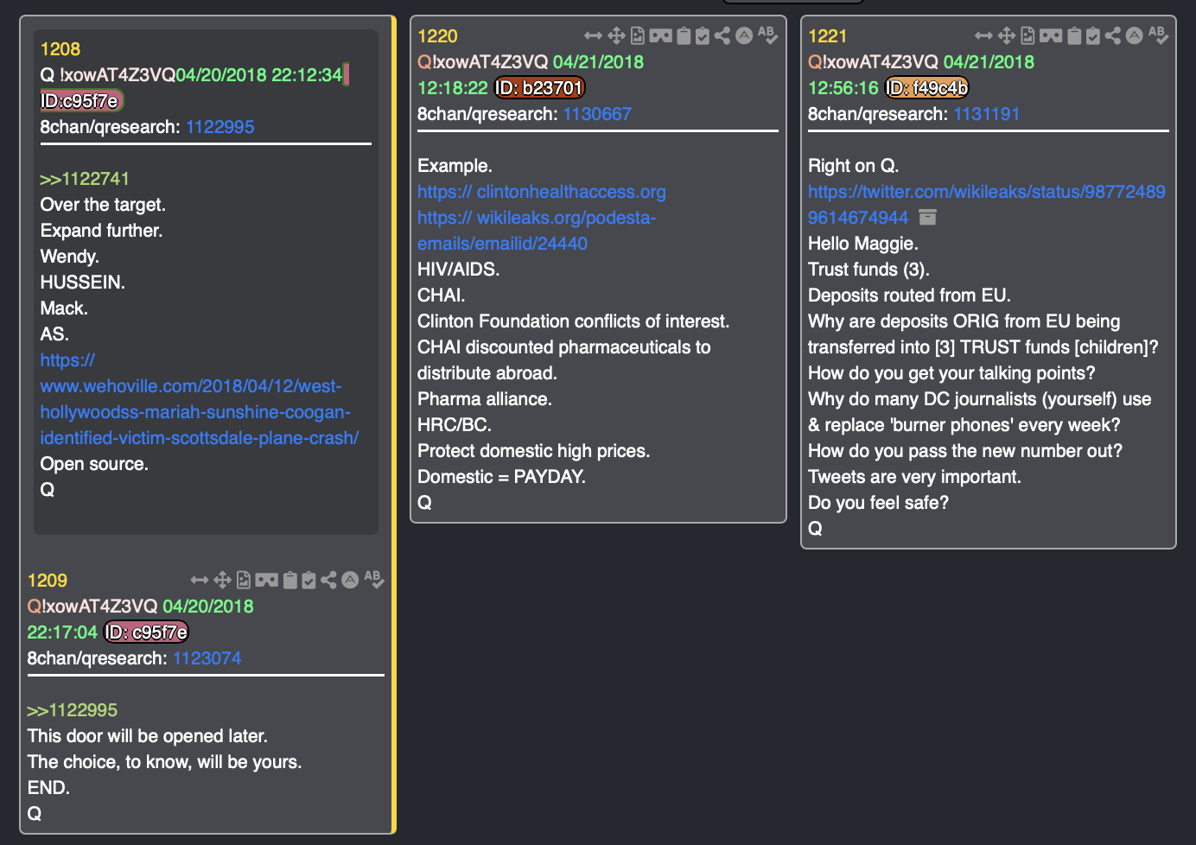
Task: Click the line 'Domestic = PAYDAY.'
Action: (501, 477)
